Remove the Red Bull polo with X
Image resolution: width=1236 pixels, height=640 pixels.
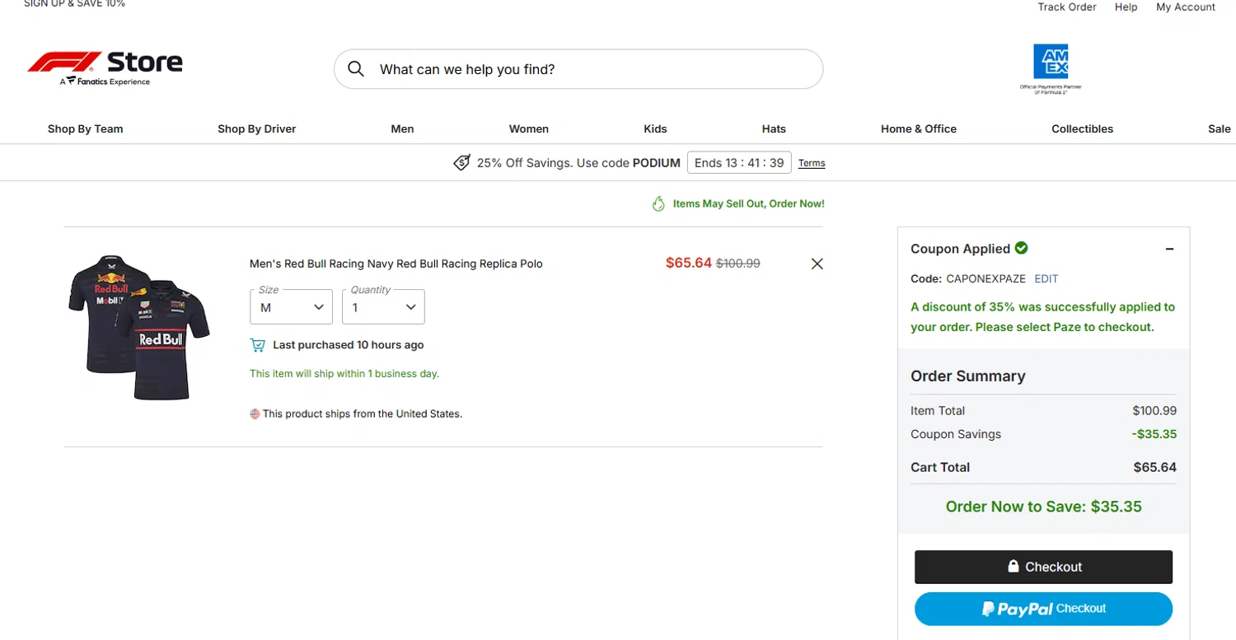pos(817,264)
